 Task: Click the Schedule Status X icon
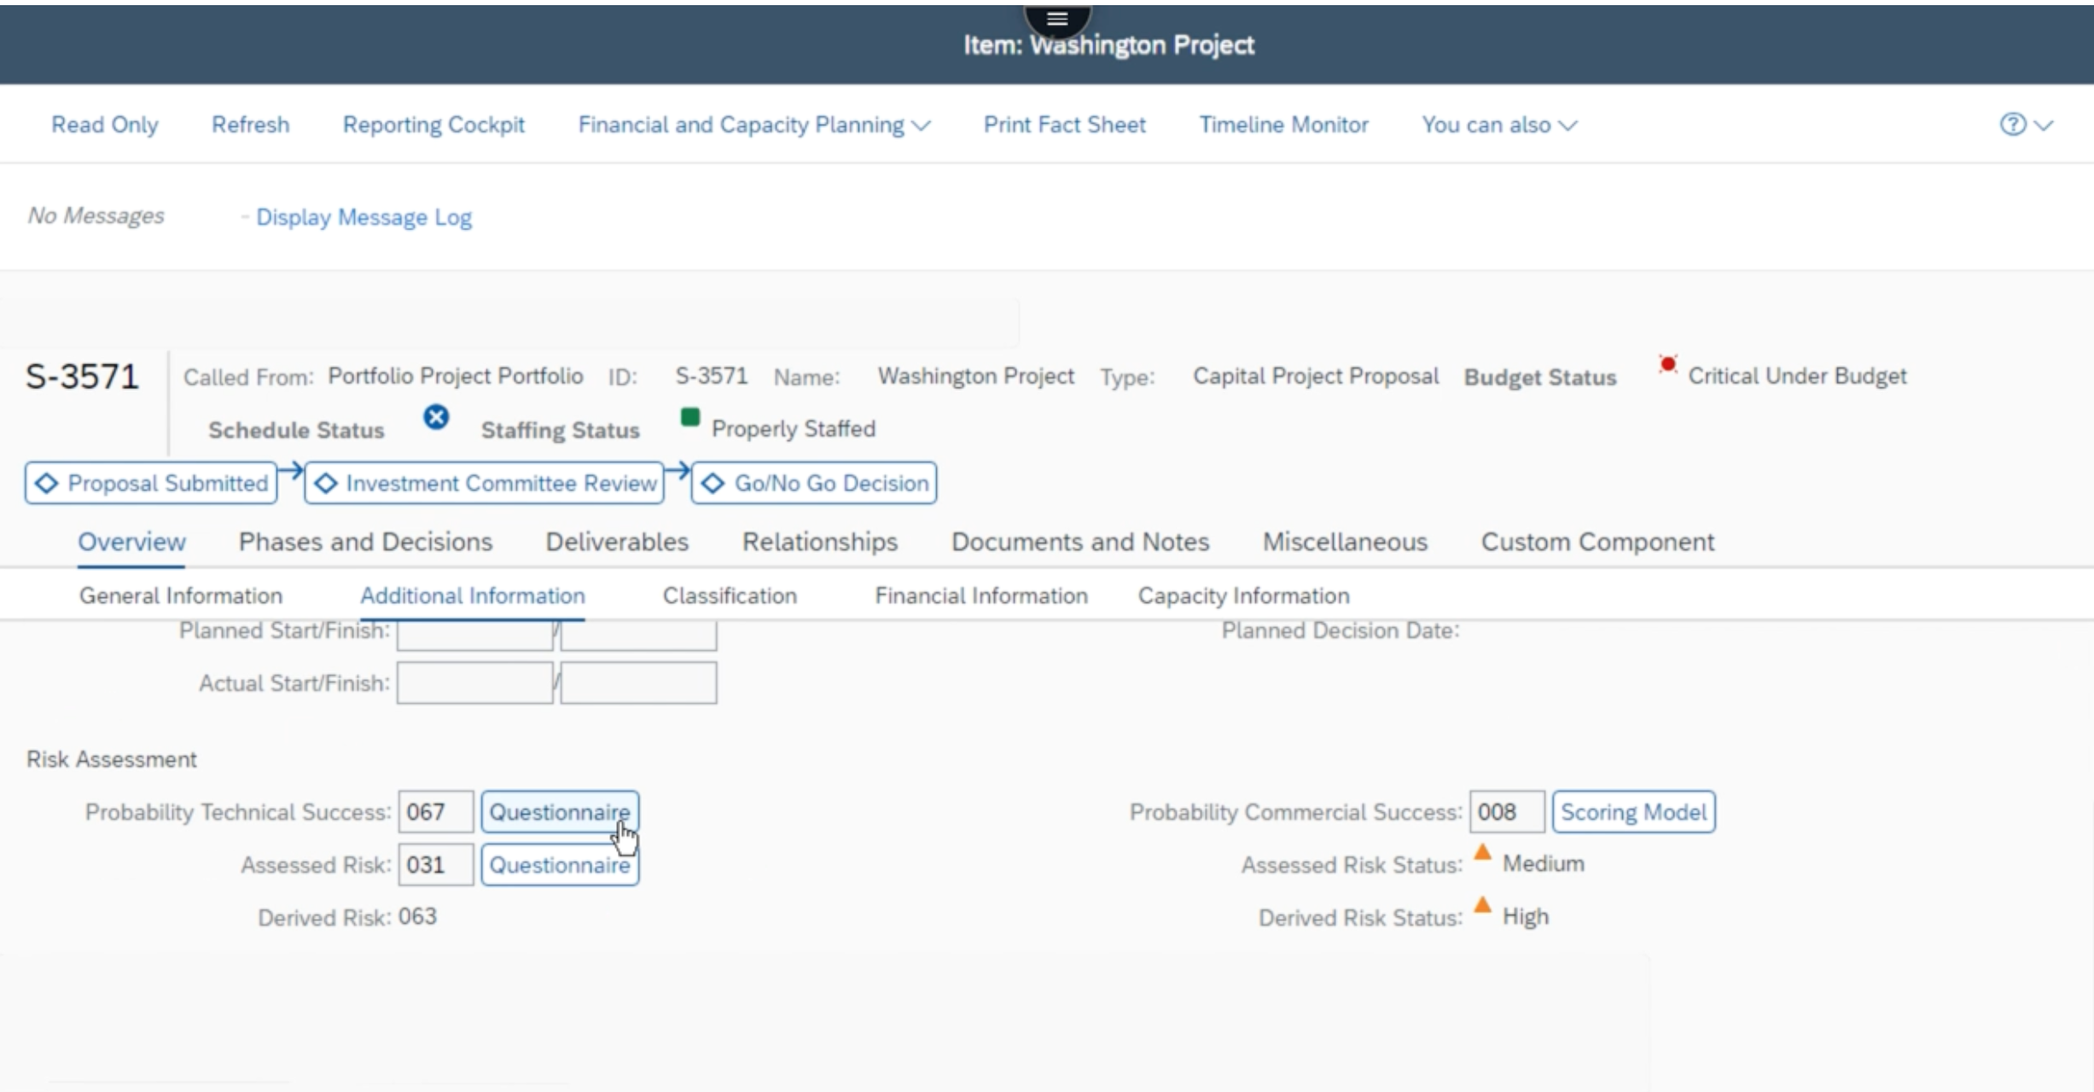coord(436,416)
